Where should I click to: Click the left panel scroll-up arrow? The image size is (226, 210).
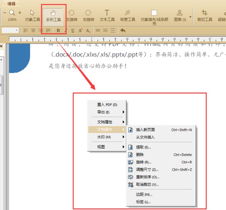pos(1,60)
